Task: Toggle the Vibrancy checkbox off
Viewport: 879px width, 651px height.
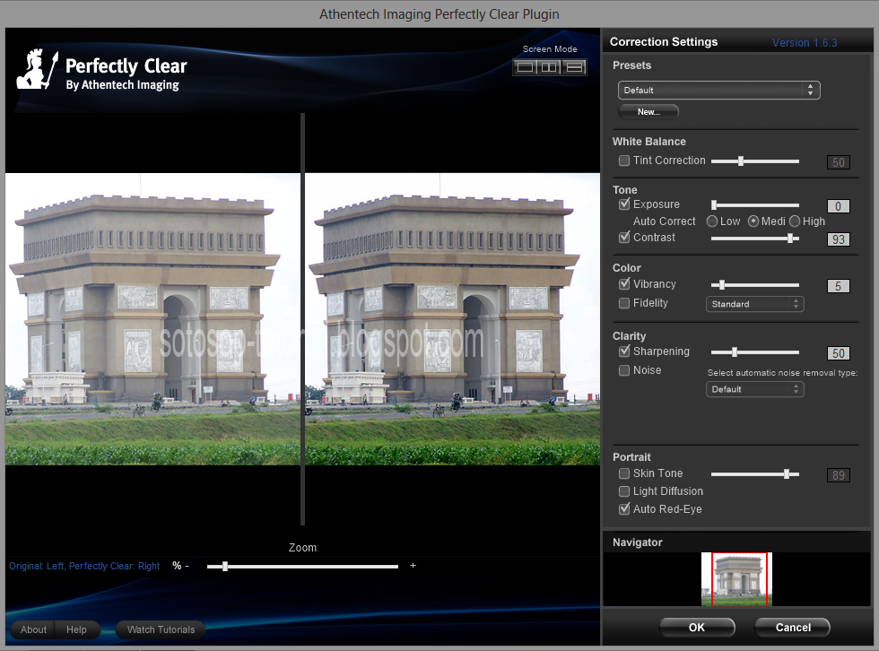Action: click(624, 283)
